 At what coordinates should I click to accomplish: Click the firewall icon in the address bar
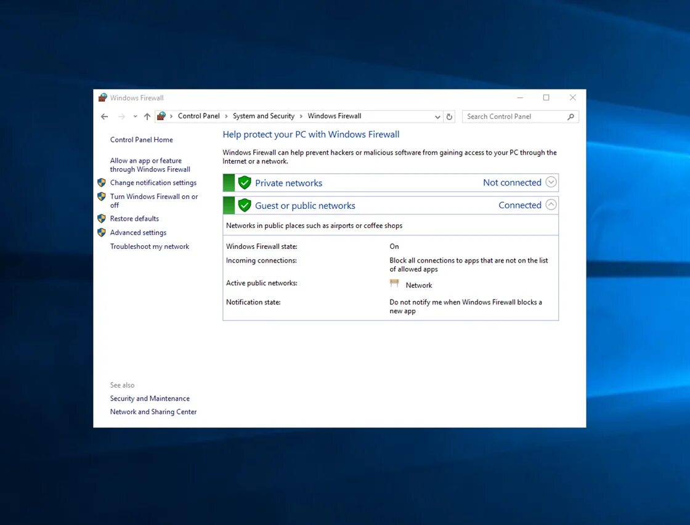(161, 116)
